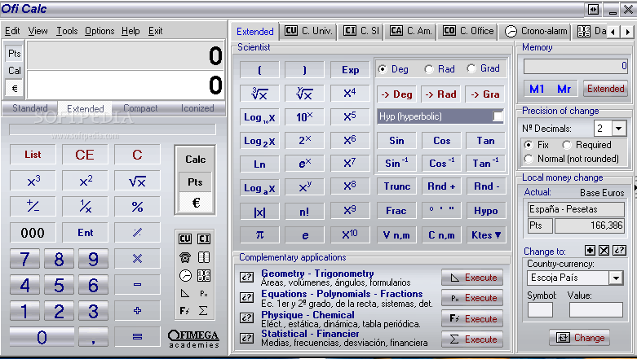637x359 pixels.
Task: Open the Options menu
Action: (x=100, y=31)
